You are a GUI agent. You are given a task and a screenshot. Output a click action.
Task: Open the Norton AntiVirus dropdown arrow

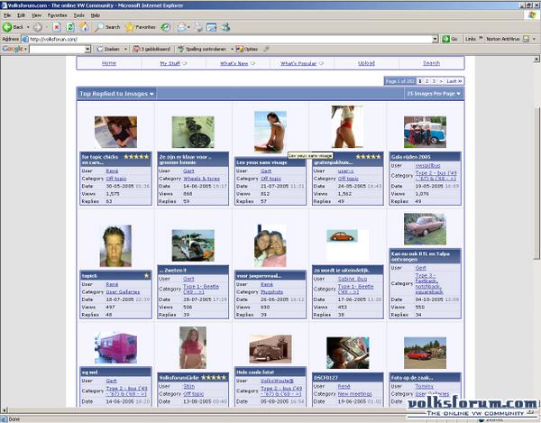[534, 39]
